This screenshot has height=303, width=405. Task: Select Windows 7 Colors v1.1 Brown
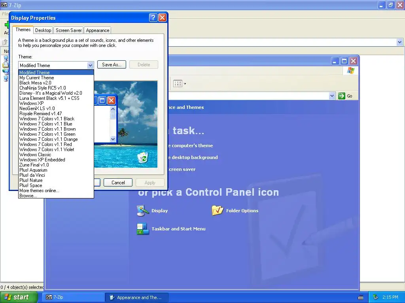(56, 129)
